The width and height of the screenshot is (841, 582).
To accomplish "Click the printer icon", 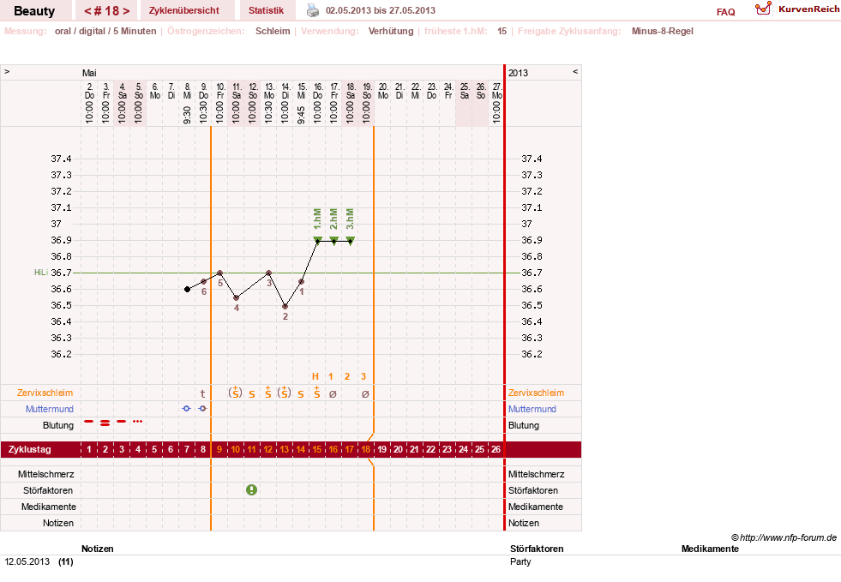I will (x=312, y=10).
